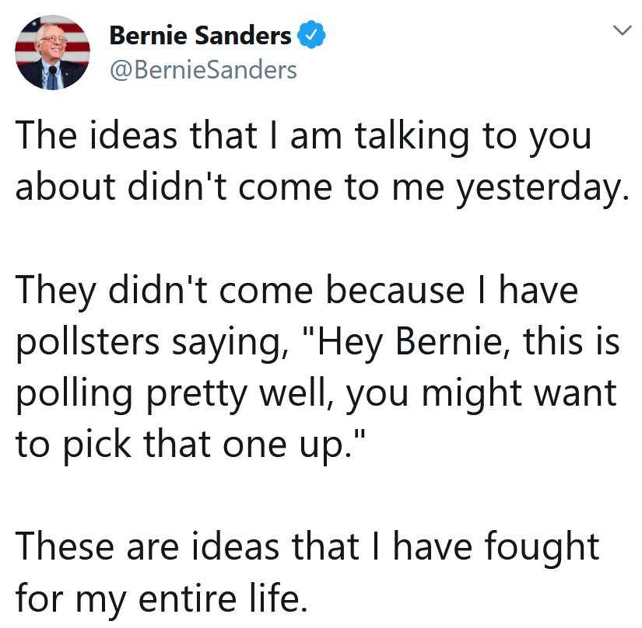Image resolution: width=642 pixels, height=628 pixels.
Task: Click the word "talking" in the first line
Action: (x=412, y=138)
